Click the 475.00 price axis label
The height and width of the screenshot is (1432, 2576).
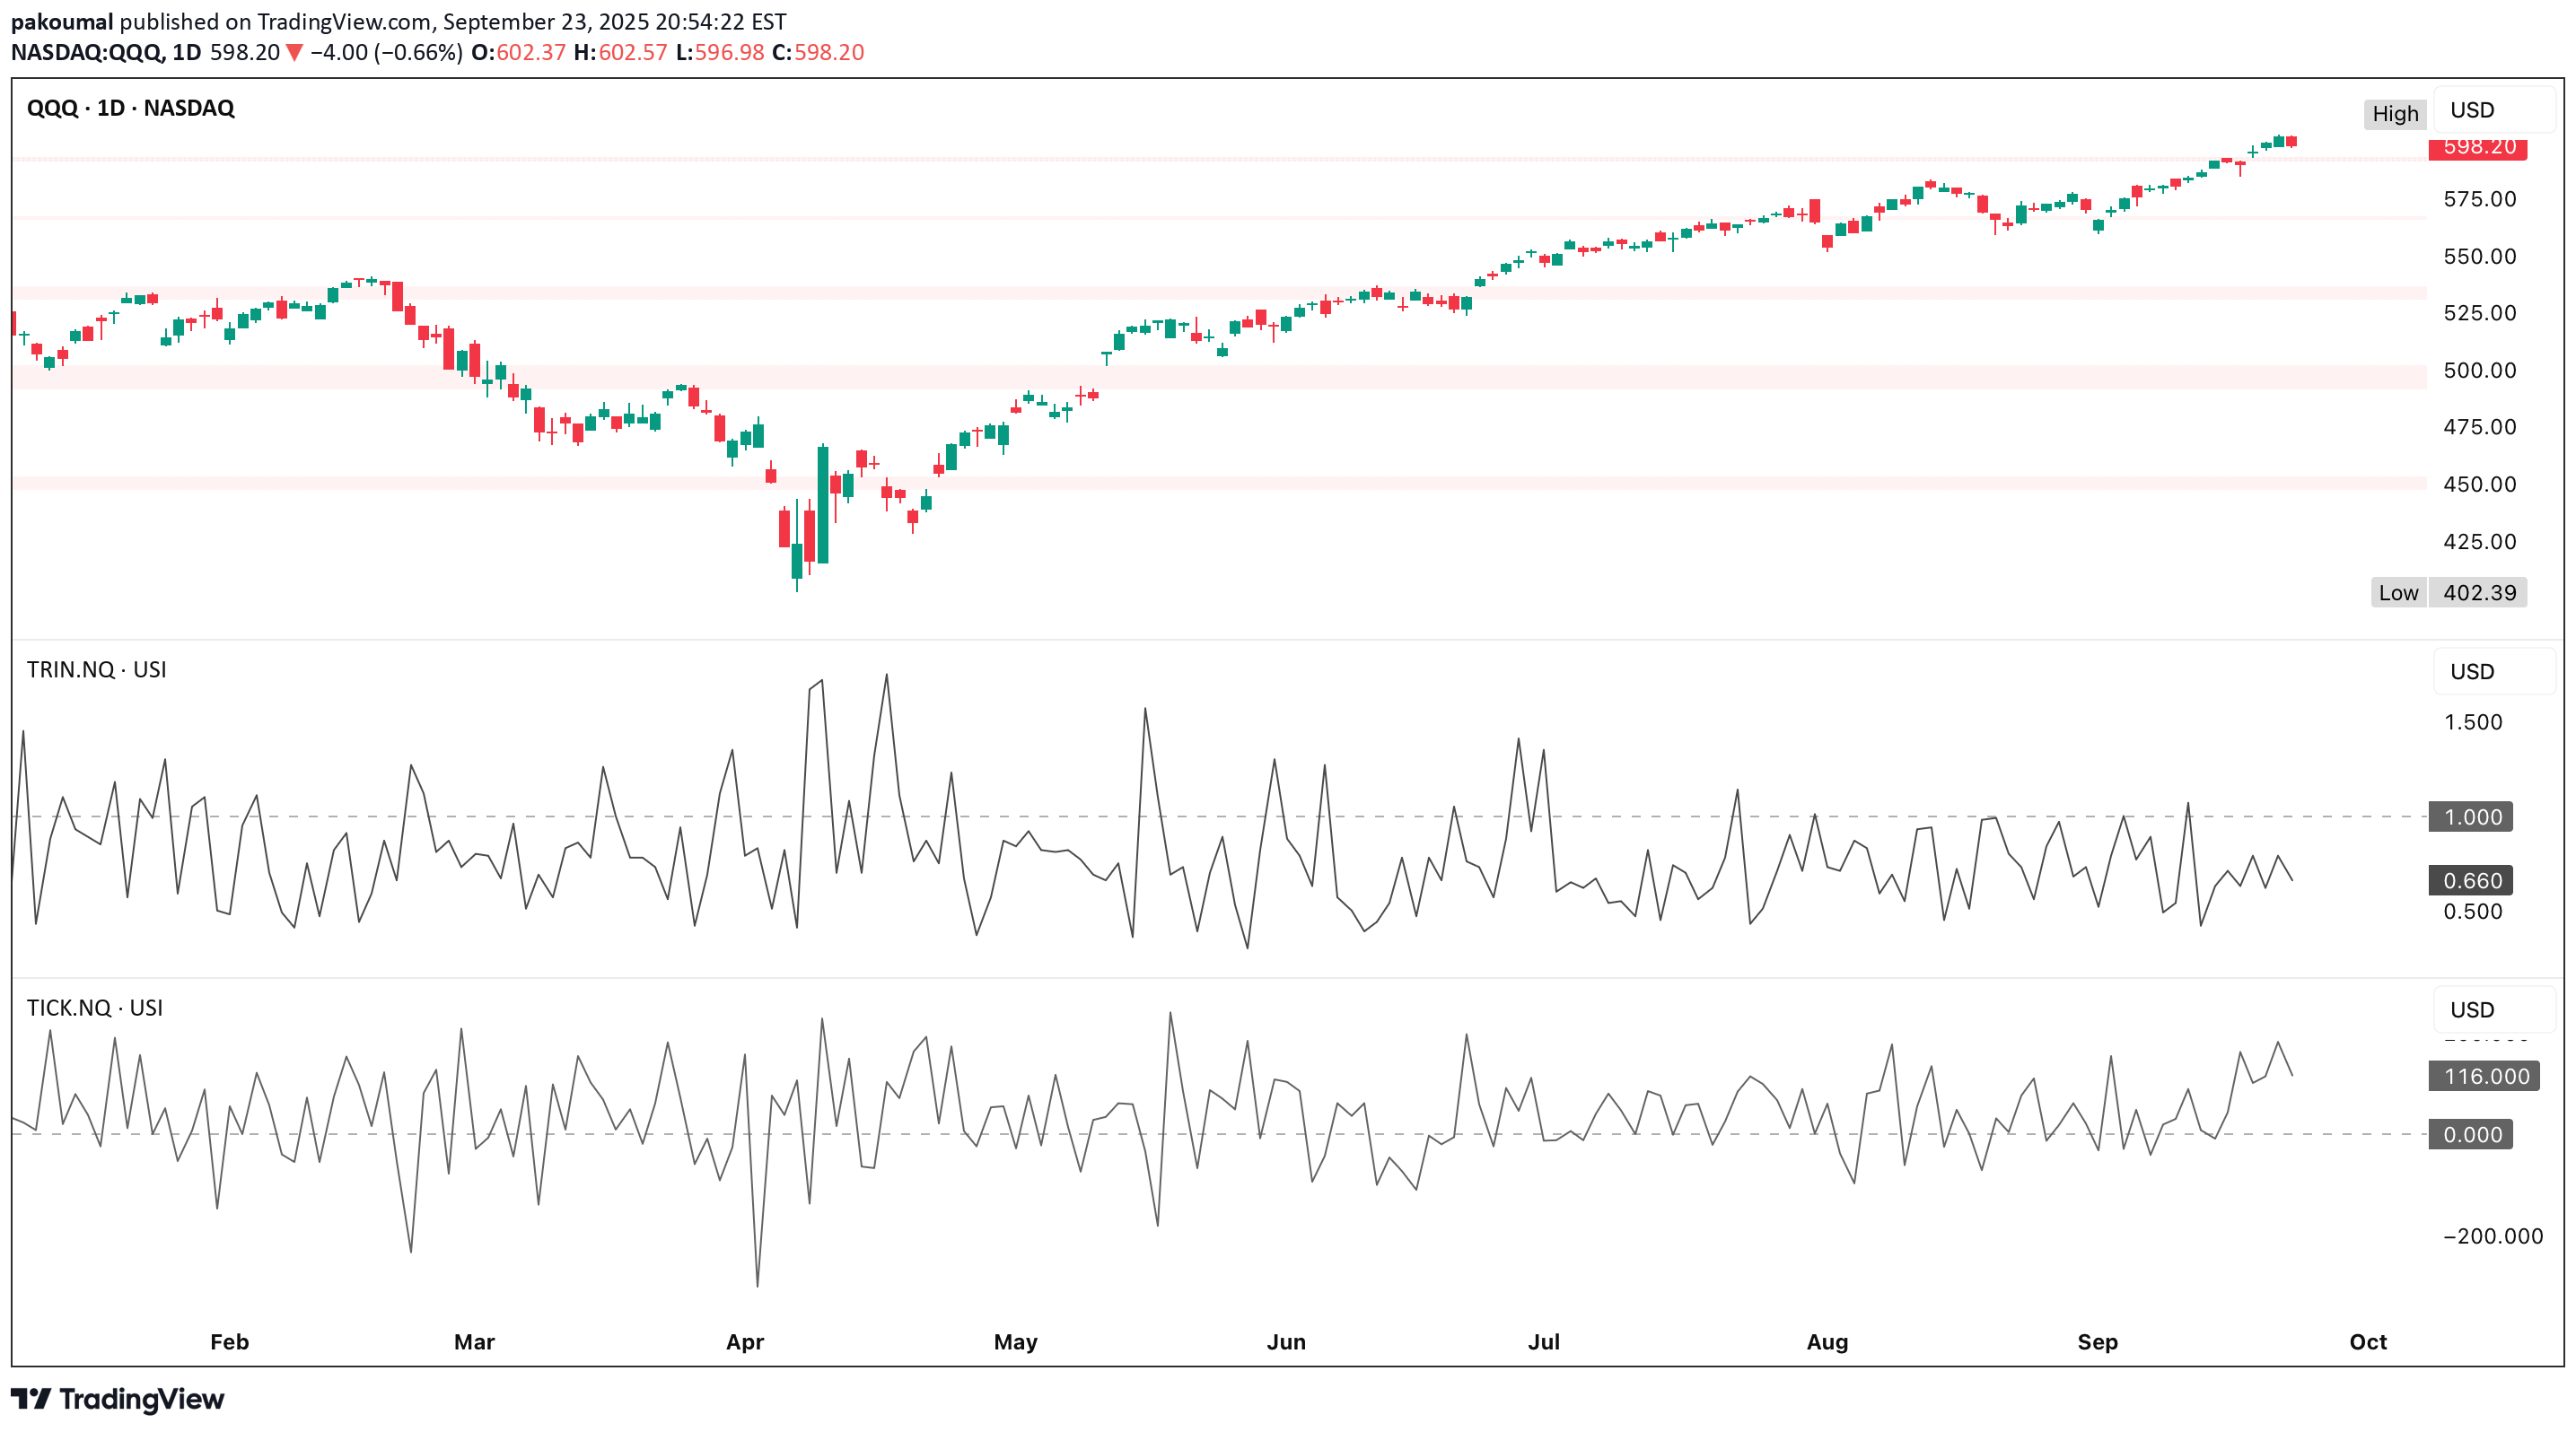(x=2479, y=427)
